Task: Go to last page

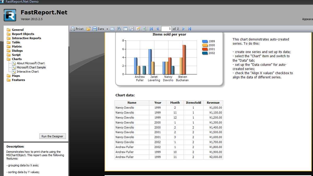Action: [190, 29]
